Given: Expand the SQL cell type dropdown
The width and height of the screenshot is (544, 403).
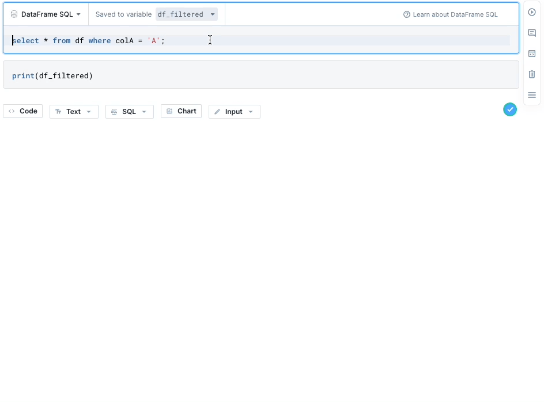Looking at the screenshot, I should coord(130,112).
